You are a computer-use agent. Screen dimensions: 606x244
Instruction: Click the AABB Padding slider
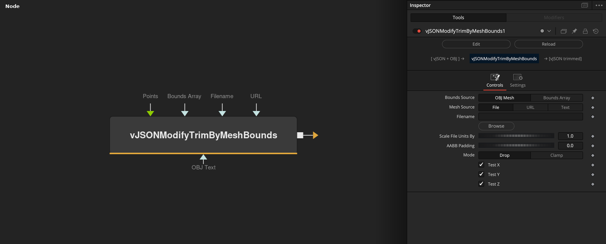click(x=516, y=145)
